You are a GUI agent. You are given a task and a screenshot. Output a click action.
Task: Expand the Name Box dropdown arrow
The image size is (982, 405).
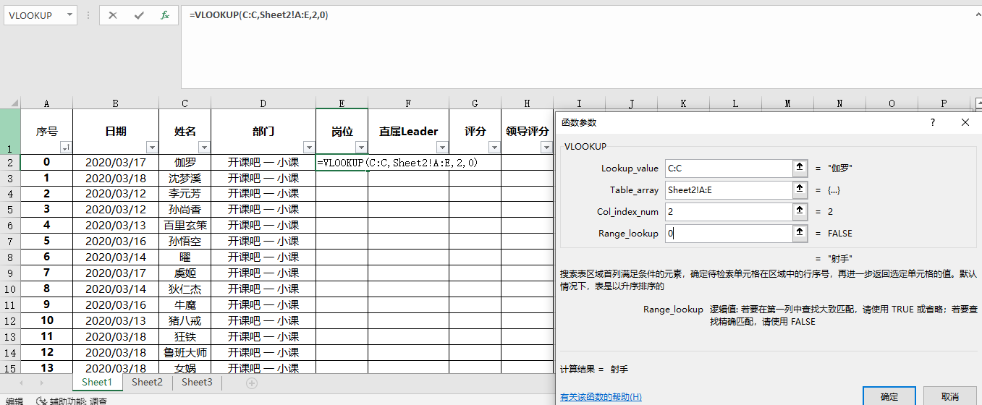click(69, 15)
